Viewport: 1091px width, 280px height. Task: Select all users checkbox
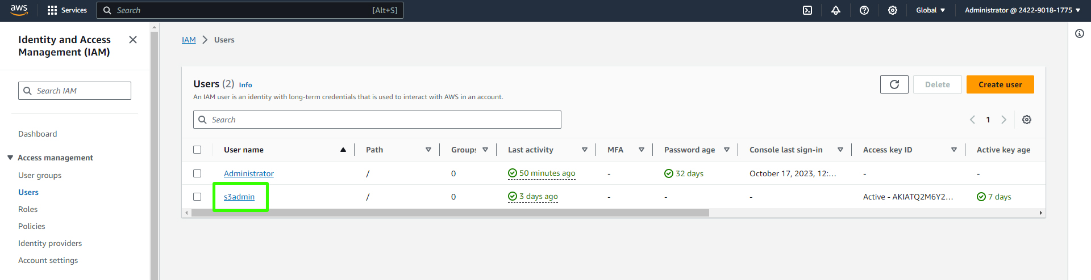[197, 150]
